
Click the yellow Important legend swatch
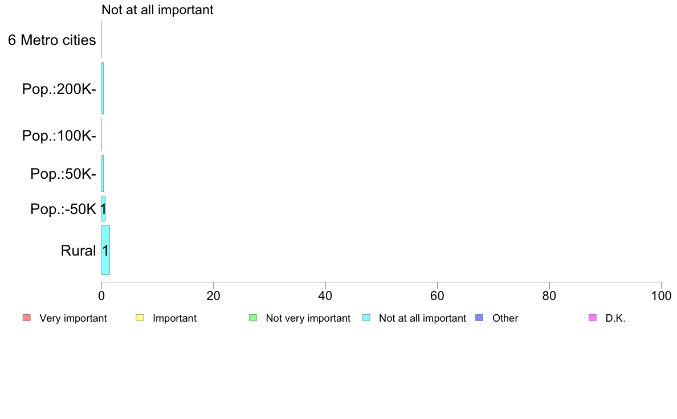140,318
